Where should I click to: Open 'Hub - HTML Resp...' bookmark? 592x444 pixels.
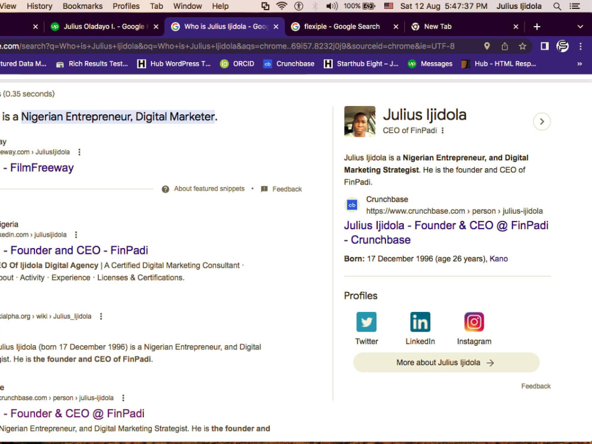pos(498,64)
